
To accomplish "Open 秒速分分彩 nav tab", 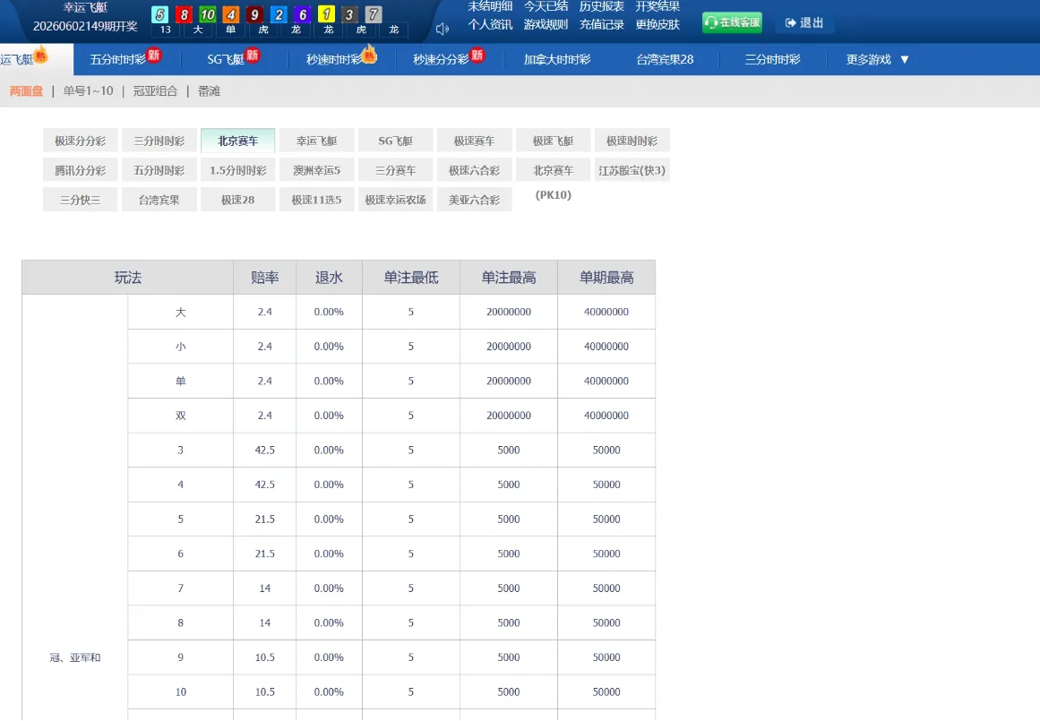I will pyautogui.click(x=449, y=58).
